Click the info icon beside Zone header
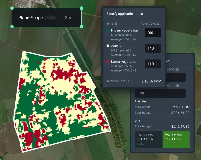 point(116,24)
